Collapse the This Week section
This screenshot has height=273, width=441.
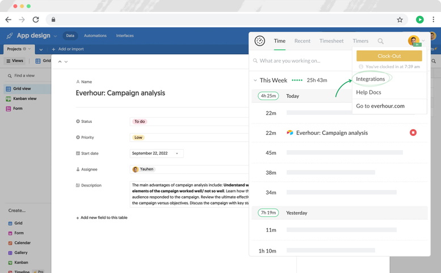tap(255, 80)
